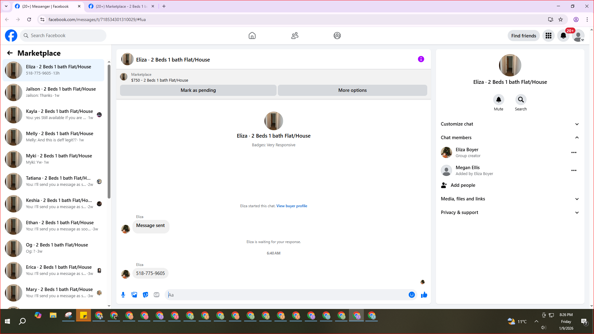This screenshot has height=334, width=594.
Task: Collapse the Chat members section
Action: click(x=510, y=138)
